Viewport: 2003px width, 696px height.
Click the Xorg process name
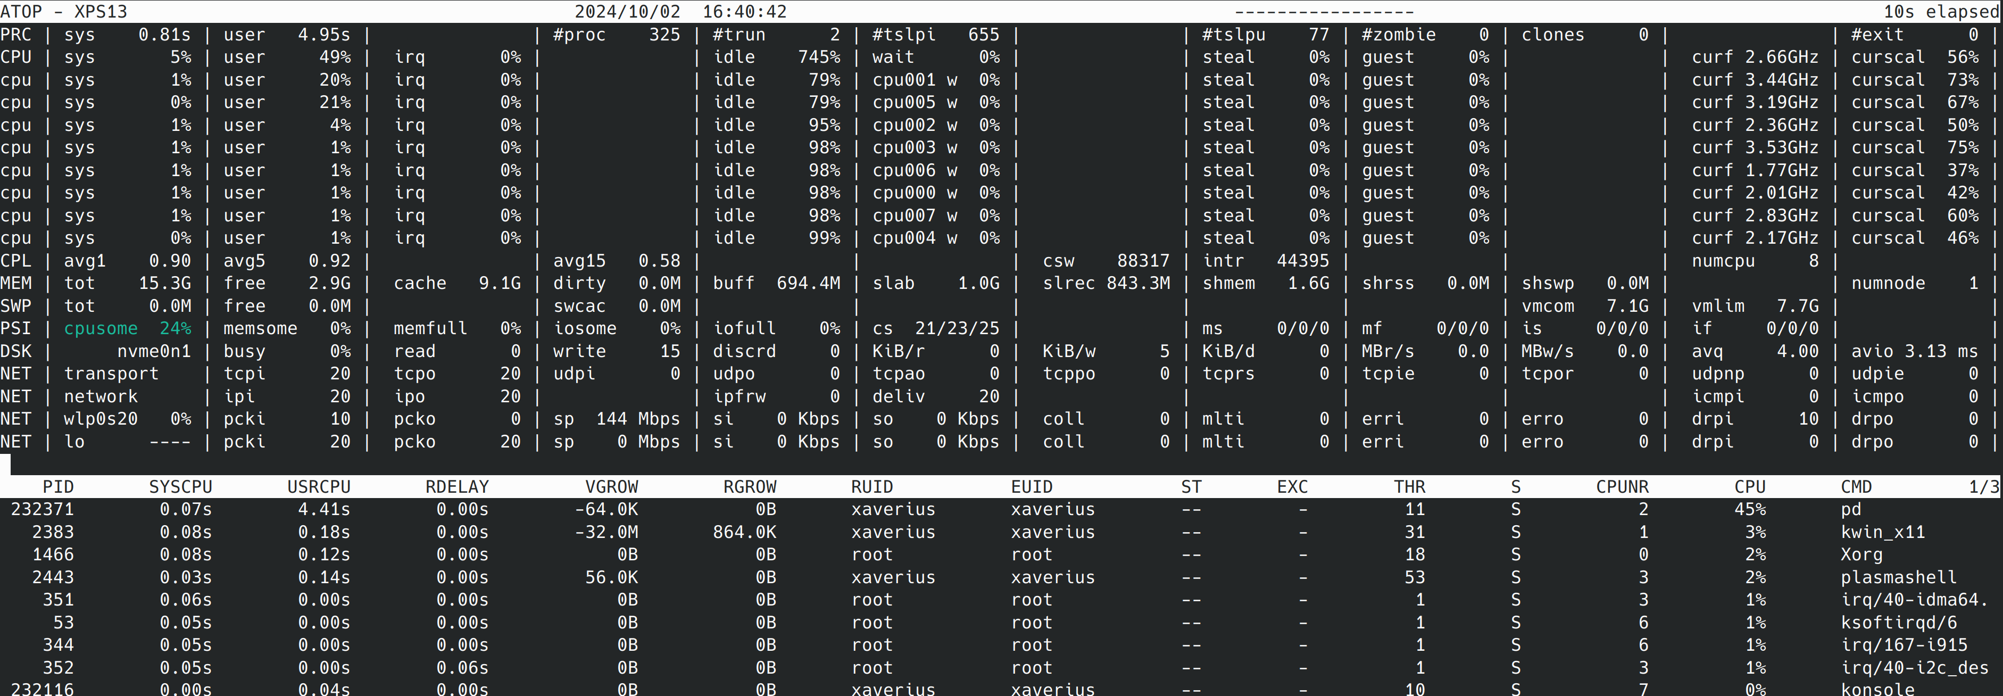click(1861, 555)
